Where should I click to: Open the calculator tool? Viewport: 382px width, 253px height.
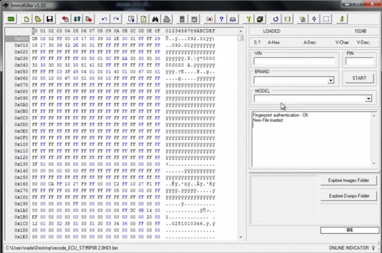pyautogui.click(x=182, y=19)
